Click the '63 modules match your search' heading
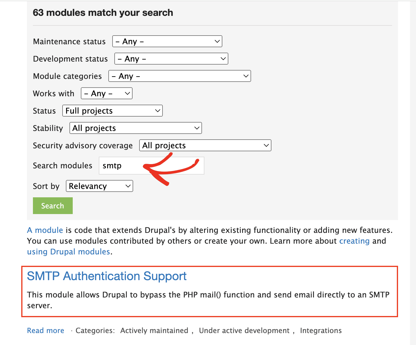Screen dimensions: 416x345 (103, 13)
